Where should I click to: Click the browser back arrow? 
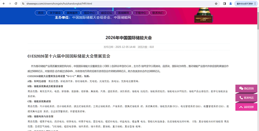[x=4, y=3]
